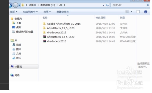Select 网络 in the navigation pane
The image size is (152, 93).
pyautogui.click(x=17, y=75)
